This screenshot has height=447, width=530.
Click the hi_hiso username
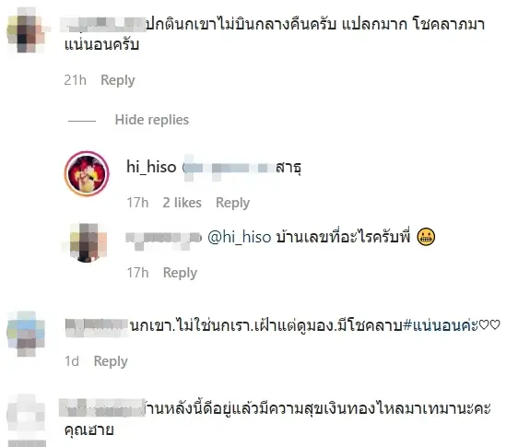pos(151,167)
